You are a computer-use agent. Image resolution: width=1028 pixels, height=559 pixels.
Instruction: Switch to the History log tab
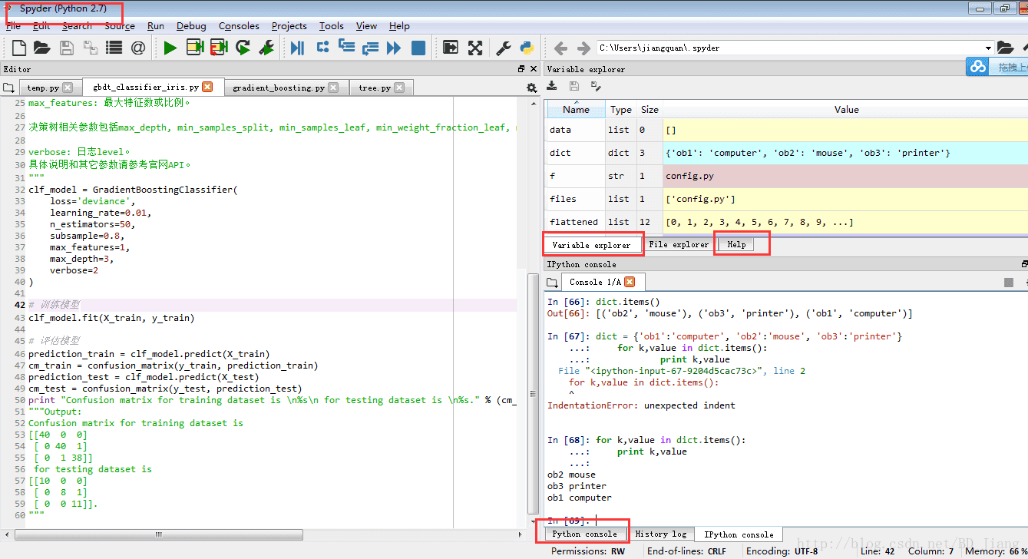pyautogui.click(x=661, y=534)
